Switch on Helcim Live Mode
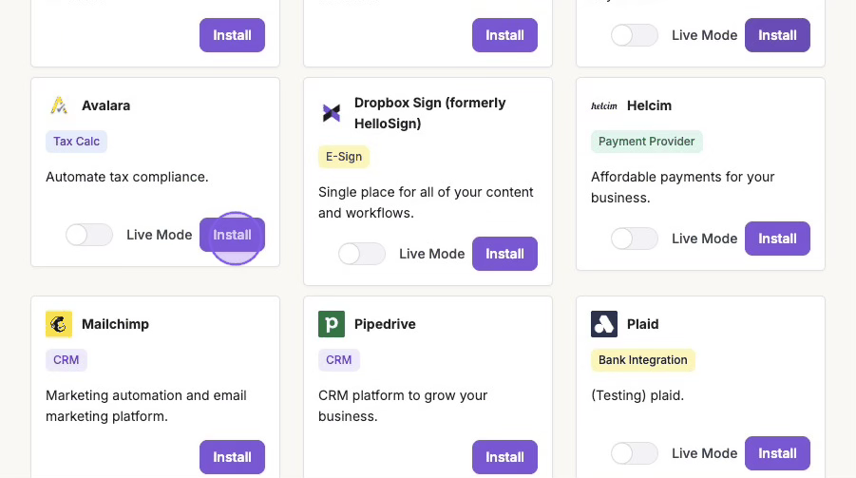 pos(635,239)
